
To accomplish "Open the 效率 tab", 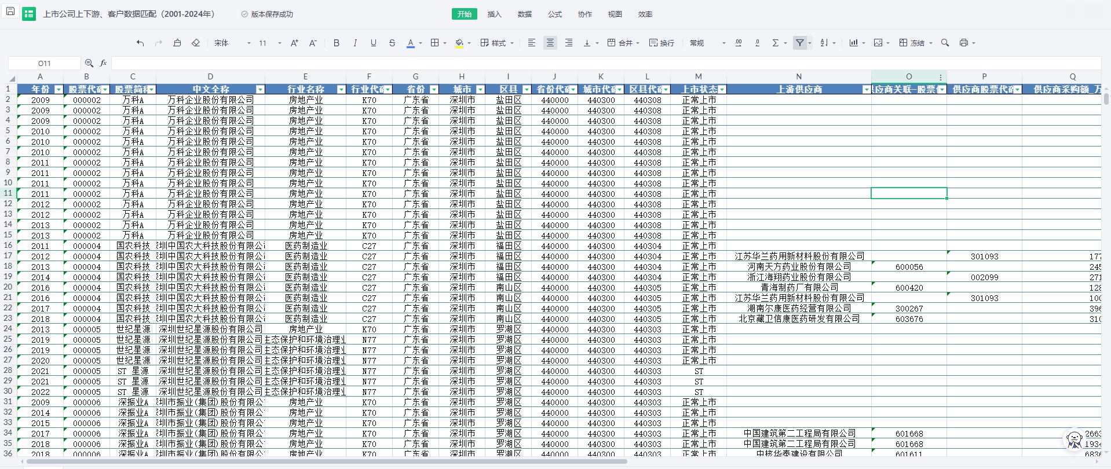I will tap(645, 14).
